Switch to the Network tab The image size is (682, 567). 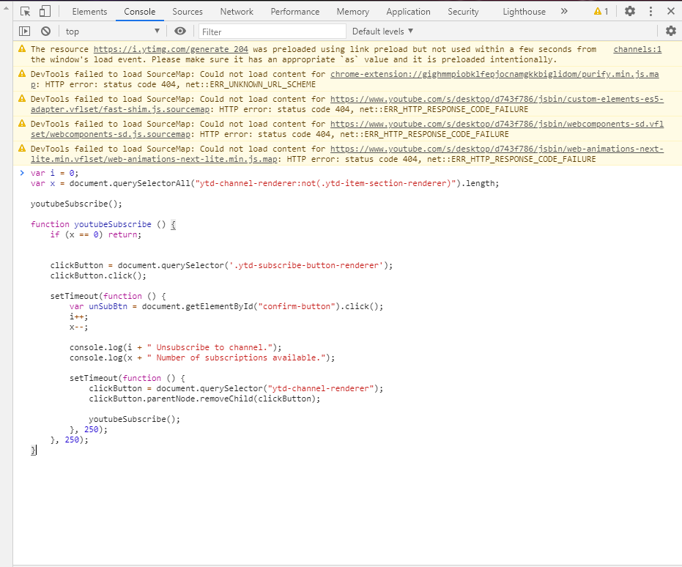[x=236, y=11]
